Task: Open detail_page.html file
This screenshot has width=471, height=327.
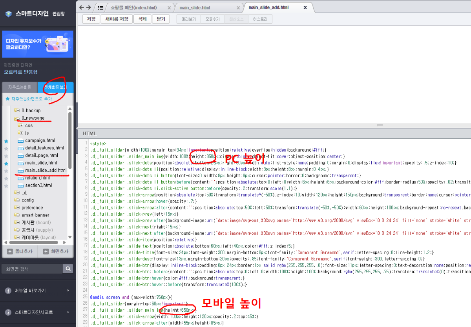Action: pyautogui.click(x=42, y=155)
